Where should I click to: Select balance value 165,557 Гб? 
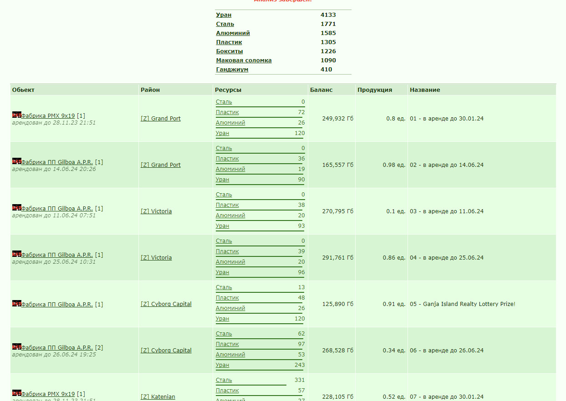pyautogui.click(x=338, y=165)
